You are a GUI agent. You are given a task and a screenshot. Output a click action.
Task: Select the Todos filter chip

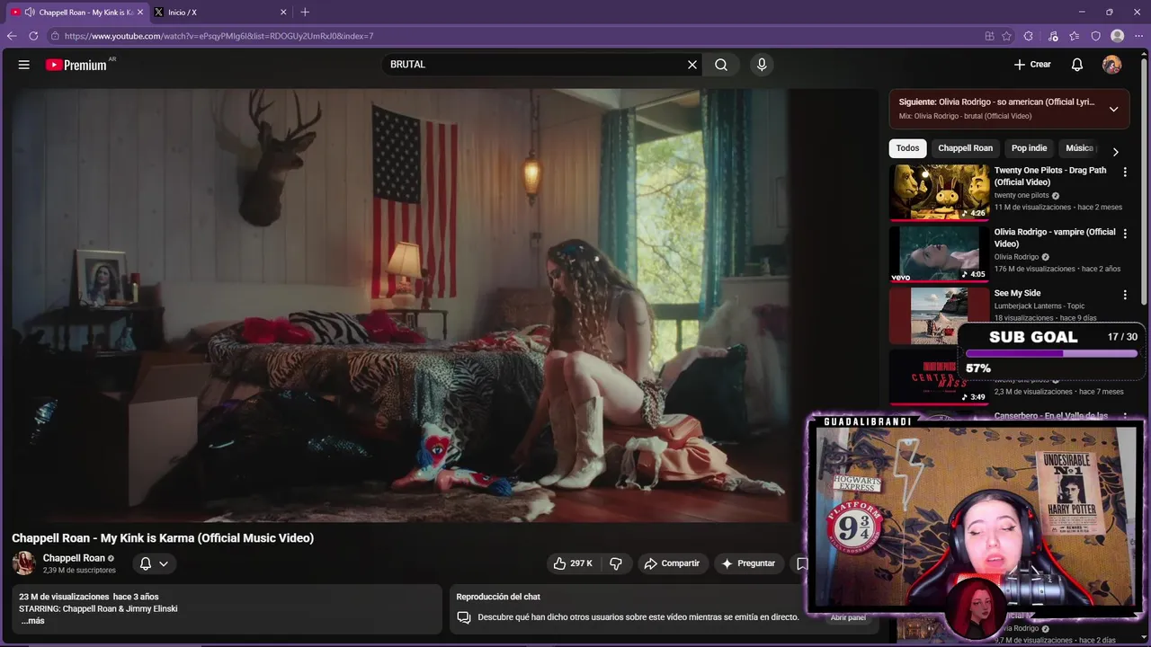907,148
